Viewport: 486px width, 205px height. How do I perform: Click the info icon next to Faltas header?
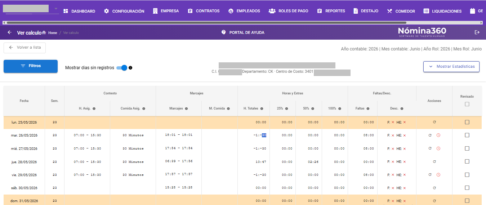click(x=368, y=108)
